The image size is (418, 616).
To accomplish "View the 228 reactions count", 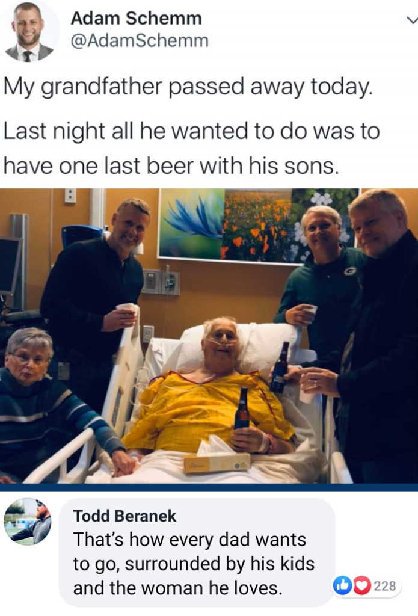I will [x=384, y=586].
